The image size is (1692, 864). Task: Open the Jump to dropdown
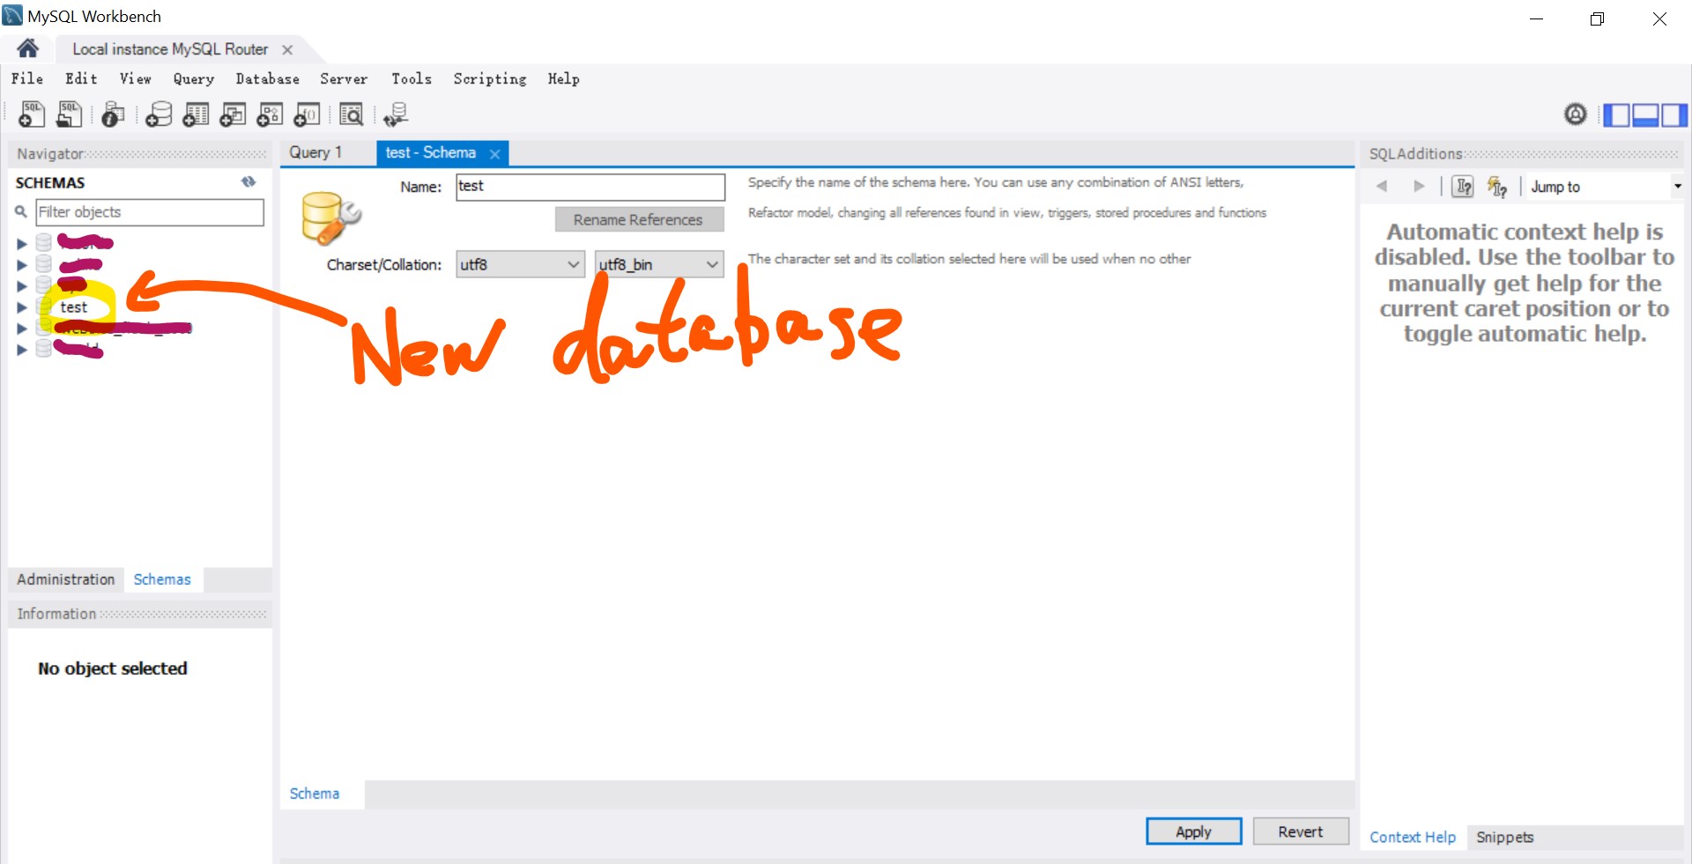click(x=1606, y=187)
